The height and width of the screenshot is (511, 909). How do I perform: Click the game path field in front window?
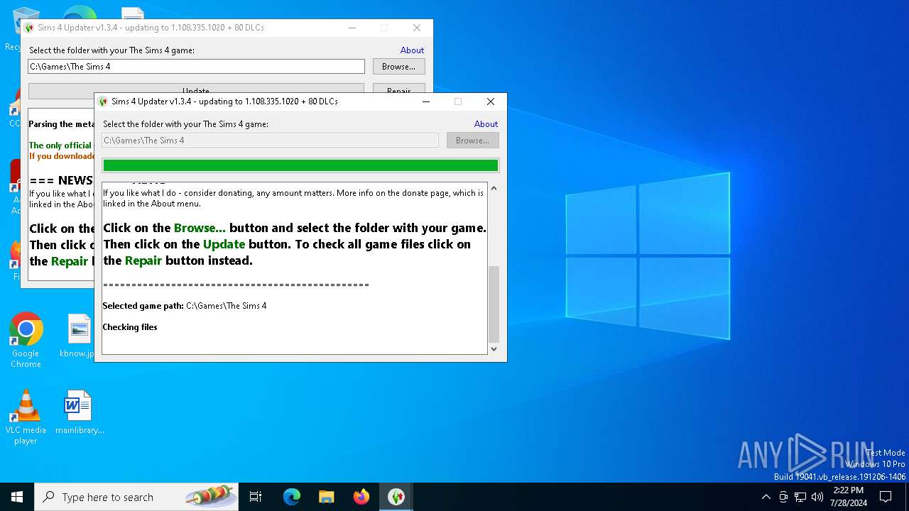pyautogui.click(x=270, y=141)
